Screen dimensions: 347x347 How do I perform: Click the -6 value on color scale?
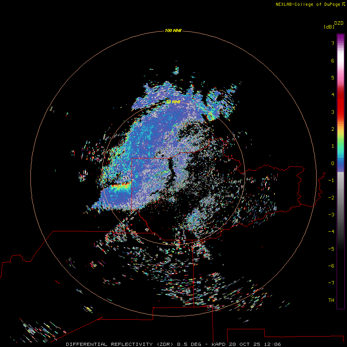pyautogui.click(x=331, y=266)
